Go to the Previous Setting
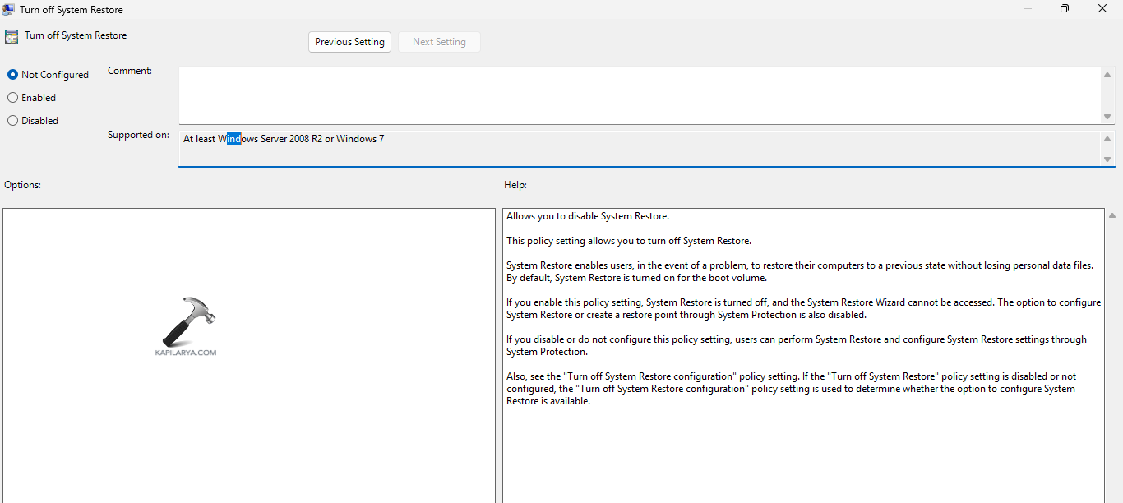1123x503 pixels. click(349, 42)
